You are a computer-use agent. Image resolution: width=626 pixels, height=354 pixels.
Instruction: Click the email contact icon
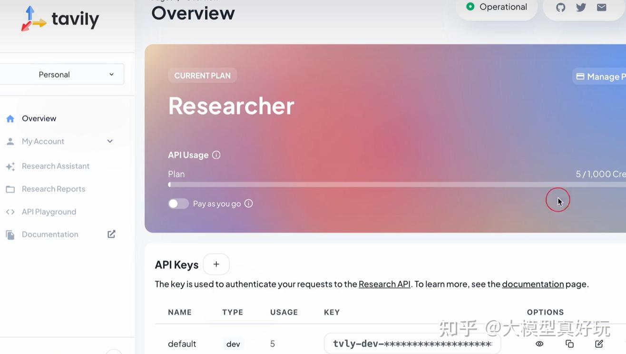(x=601, y=7)
